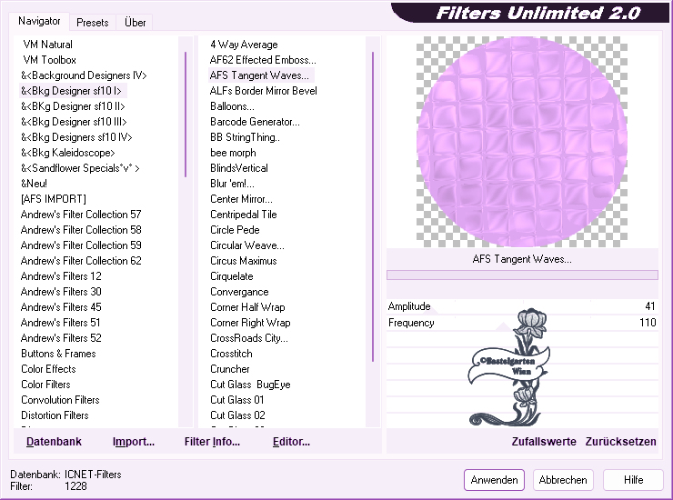Pick Corner Right Wrap filter

click(x=250, y=323)
